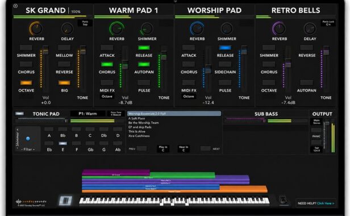Click the blue dot on Tonic Pad filter XY pad
The width and height of the screenshot is (350, 216).
(x=28, y=139)
